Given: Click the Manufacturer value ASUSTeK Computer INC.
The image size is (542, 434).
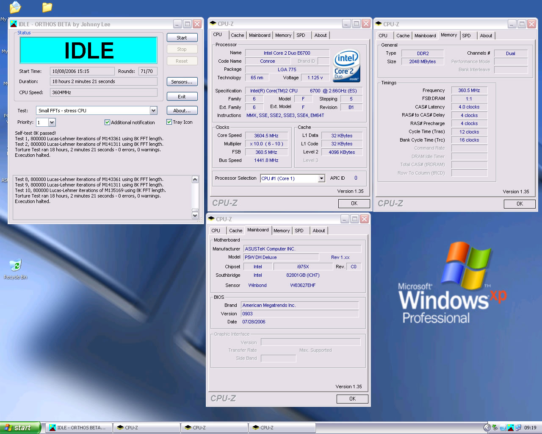Looking at the screenshot, I should [302, 249].
